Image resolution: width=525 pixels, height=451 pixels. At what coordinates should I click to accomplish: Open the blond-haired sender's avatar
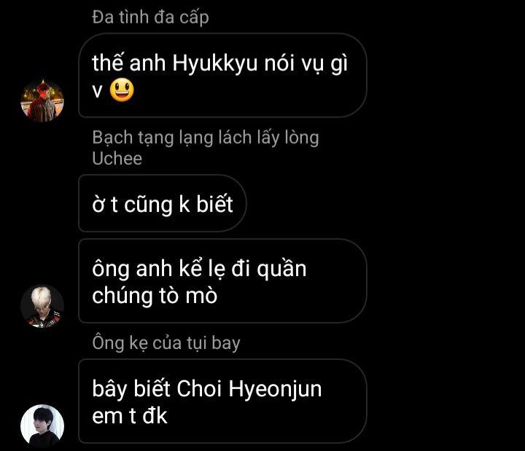[x=42, y=306]
